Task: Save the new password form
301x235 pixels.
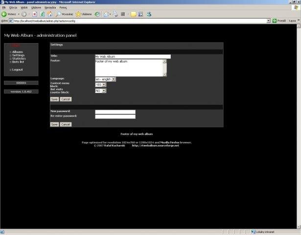Action: click(x=54, y=124)
